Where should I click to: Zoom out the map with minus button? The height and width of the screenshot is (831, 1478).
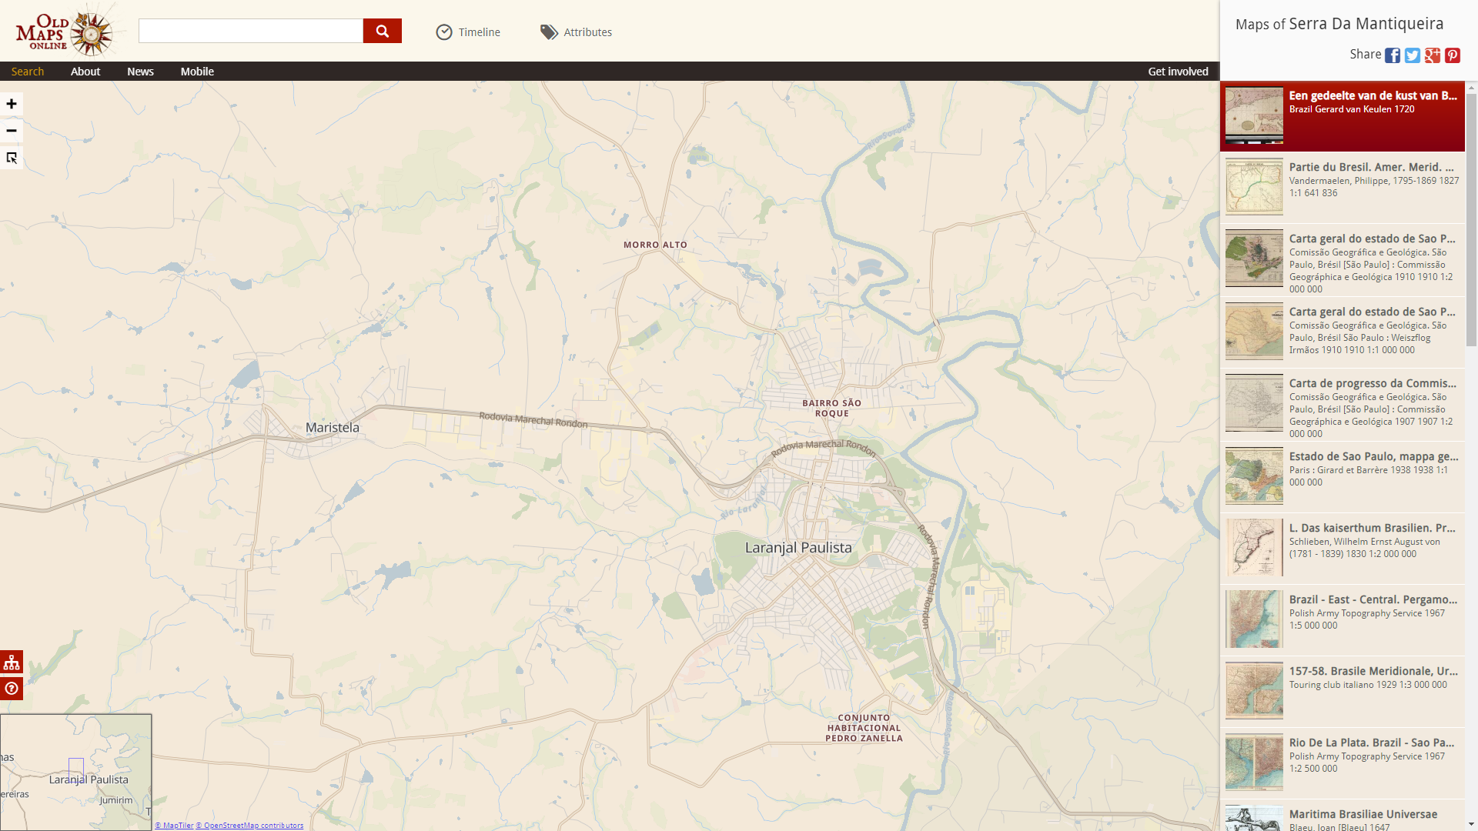(12, 131)
